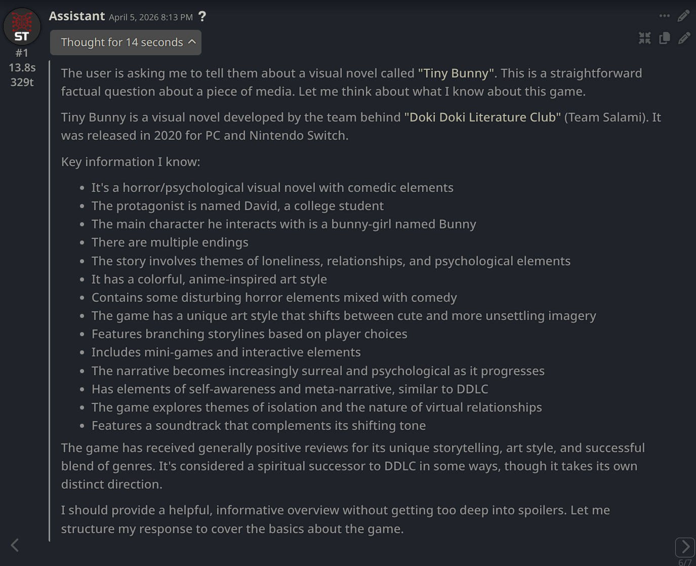This screenshot has width=696, height=566.
Task: Click the Assistant name label
Action: [x=77, y=16]
